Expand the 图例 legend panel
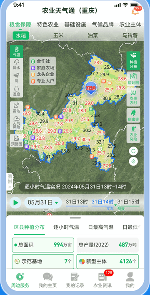This screenshot has height=295, width=150. (x=10, y=181)
